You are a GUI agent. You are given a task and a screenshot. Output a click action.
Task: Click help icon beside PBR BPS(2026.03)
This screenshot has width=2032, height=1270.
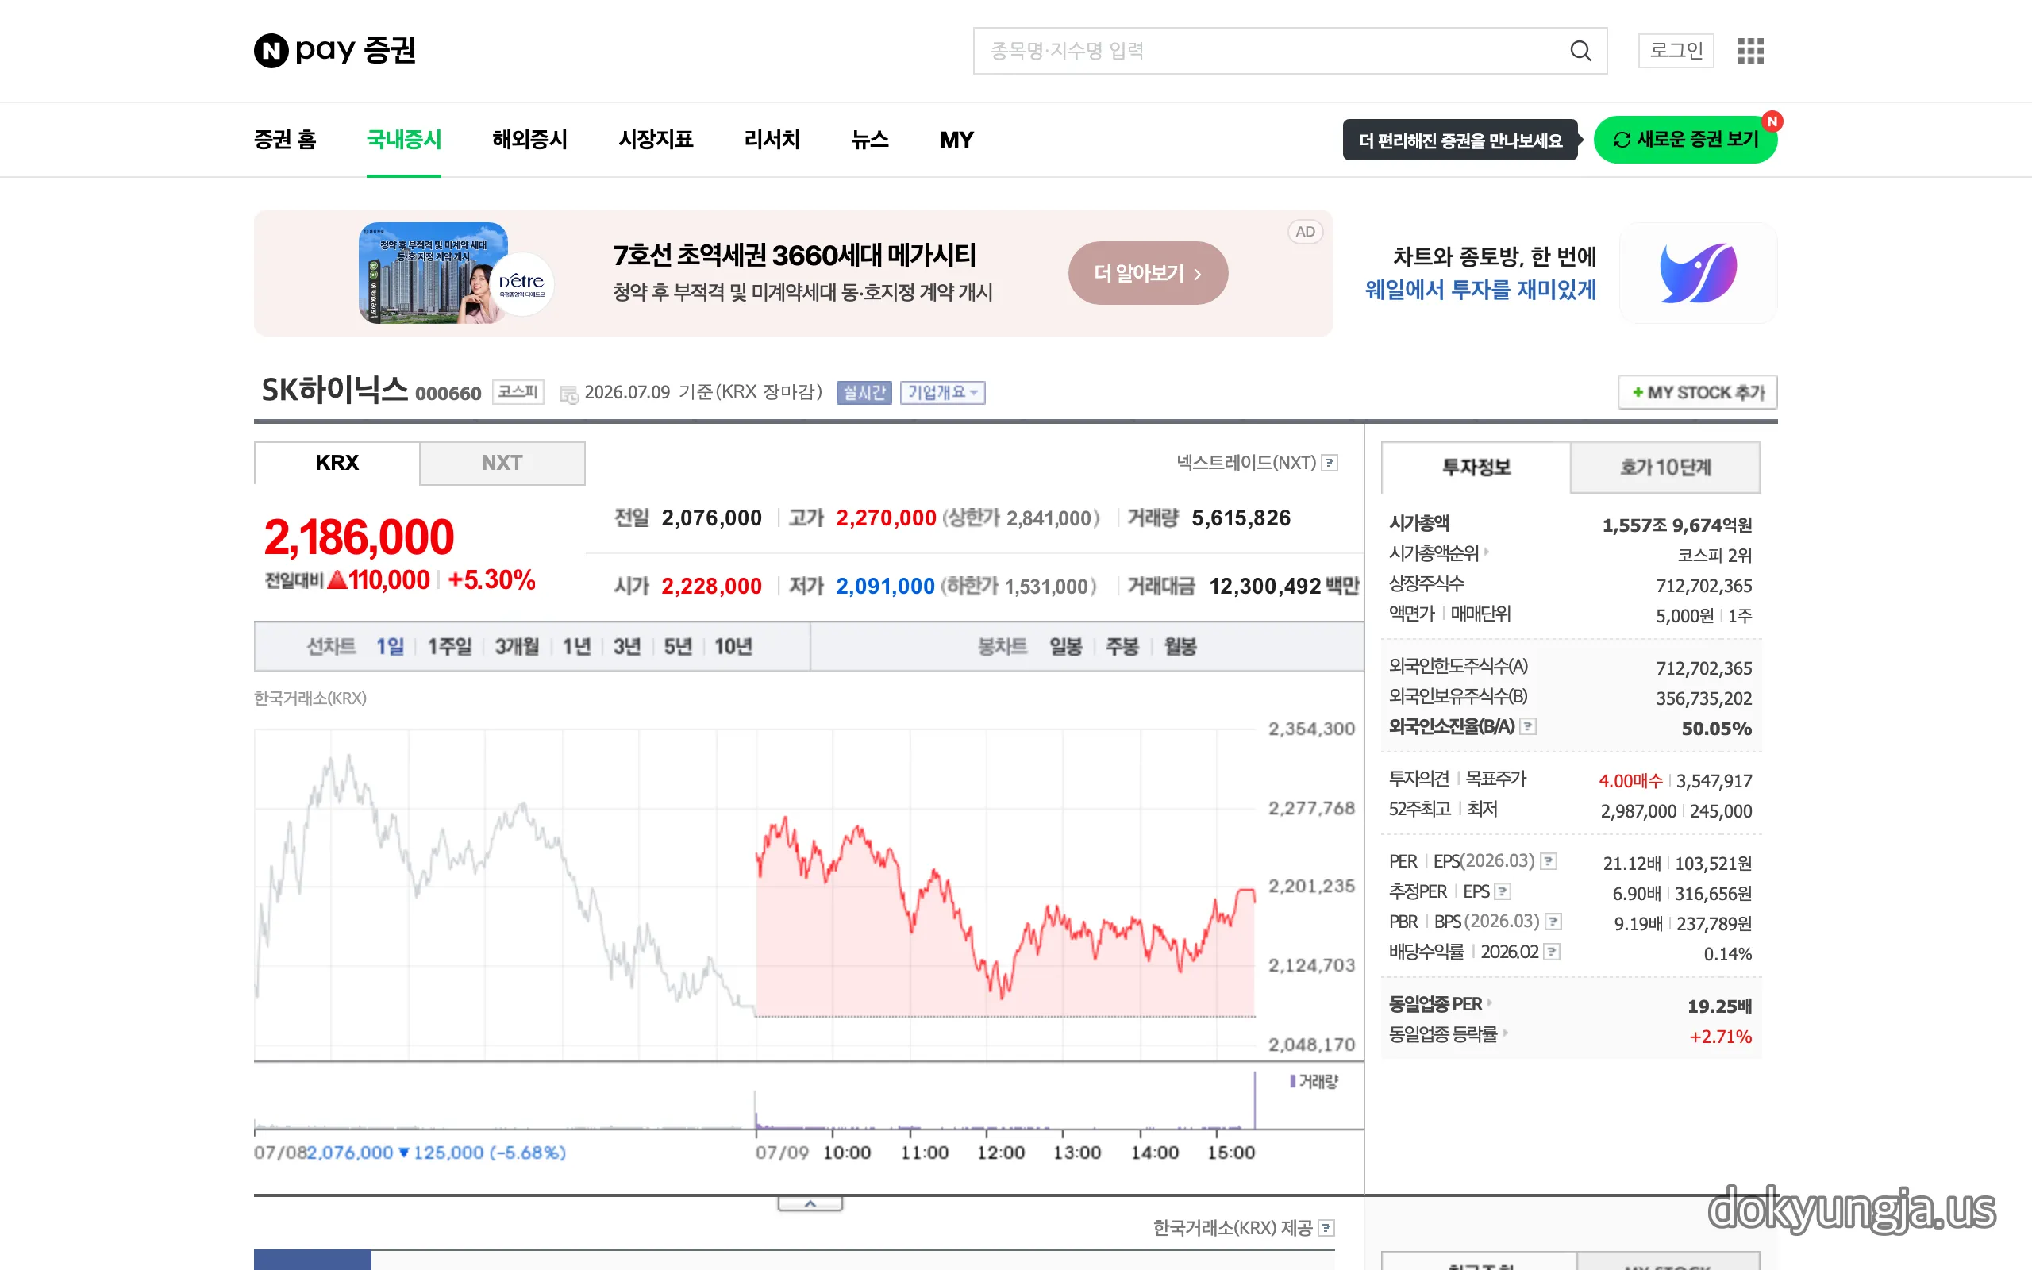coord(1553,922)
